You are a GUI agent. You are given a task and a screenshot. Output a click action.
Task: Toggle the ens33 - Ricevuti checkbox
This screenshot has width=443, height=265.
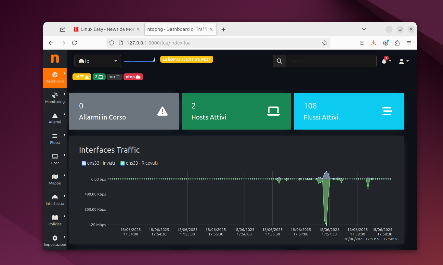123,163
